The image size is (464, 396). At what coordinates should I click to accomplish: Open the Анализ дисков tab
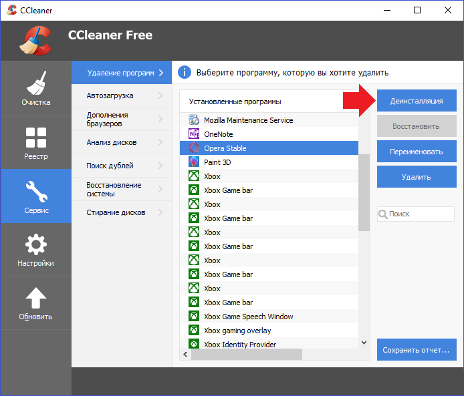pyautogui.click(x=122, y=142)
